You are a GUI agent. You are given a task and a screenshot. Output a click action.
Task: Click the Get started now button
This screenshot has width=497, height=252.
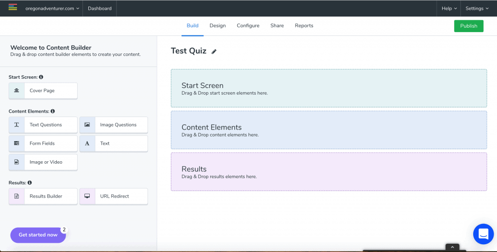pyautogui.click(x=38, y=235)
